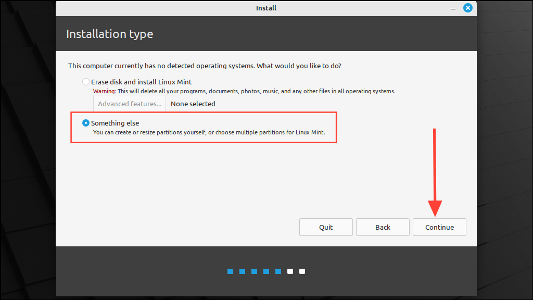Minimize the Install window

pyautogui.click(x=453, y=8)
